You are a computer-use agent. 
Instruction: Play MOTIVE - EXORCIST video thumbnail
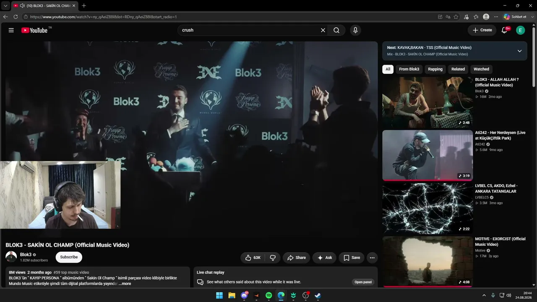click(428, 262)
